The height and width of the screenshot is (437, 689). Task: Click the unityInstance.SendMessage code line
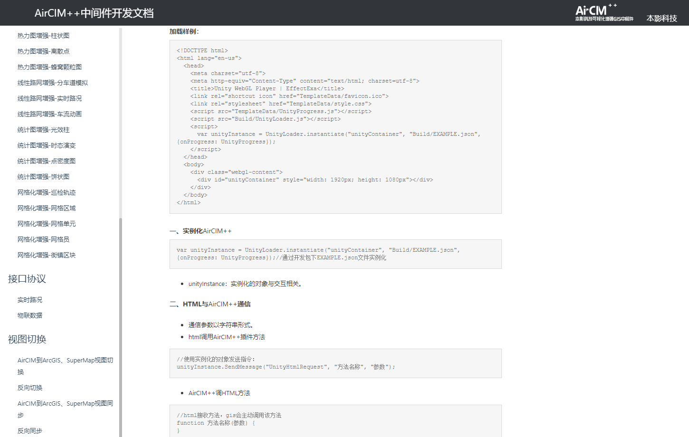[286, 367]
